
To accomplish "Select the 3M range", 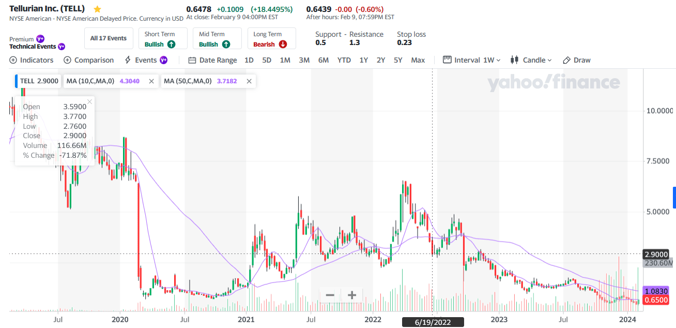I will click(x=304, y=60).
